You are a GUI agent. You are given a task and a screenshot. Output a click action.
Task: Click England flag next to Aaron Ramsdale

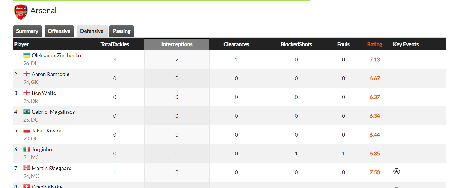(x=27, y=74)
